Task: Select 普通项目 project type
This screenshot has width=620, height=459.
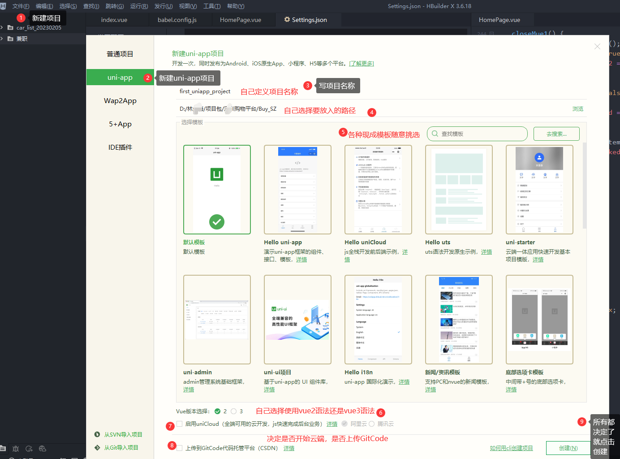Action: point(120,54)
